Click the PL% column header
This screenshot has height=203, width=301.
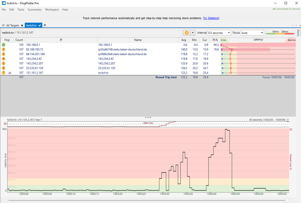215,40
